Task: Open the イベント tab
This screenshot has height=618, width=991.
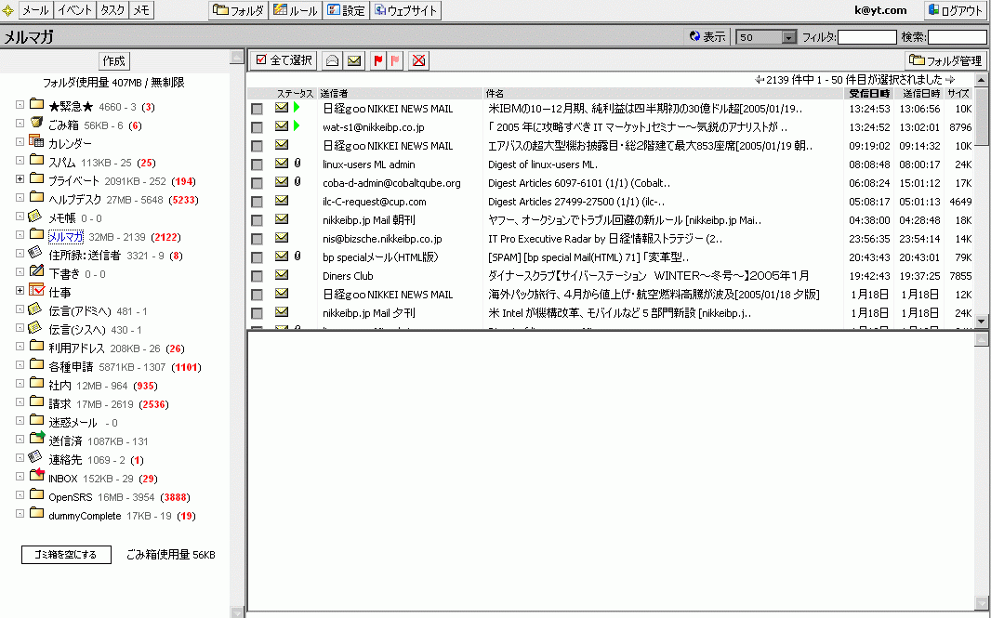Action: tap(74, 10)
